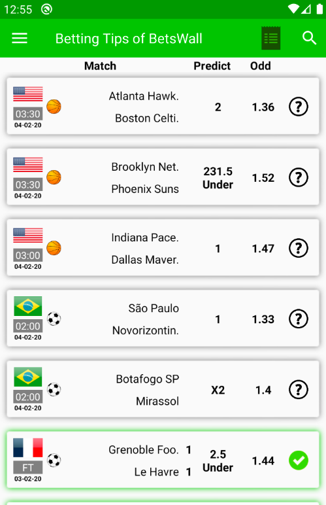326x505 pixels.
Task: Tap the Odd column header
Action: point(261,66)
